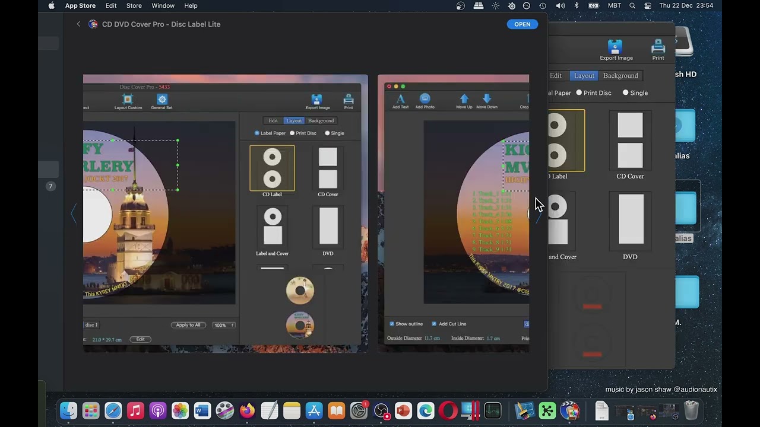Open Safari from the Dock
The image size is (760, 427).
[x=113, y=410]
